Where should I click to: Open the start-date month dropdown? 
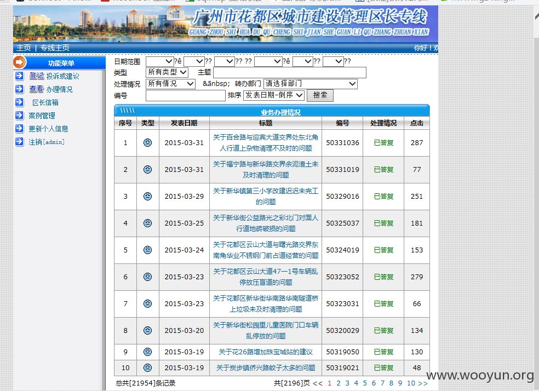coord(194,61)
